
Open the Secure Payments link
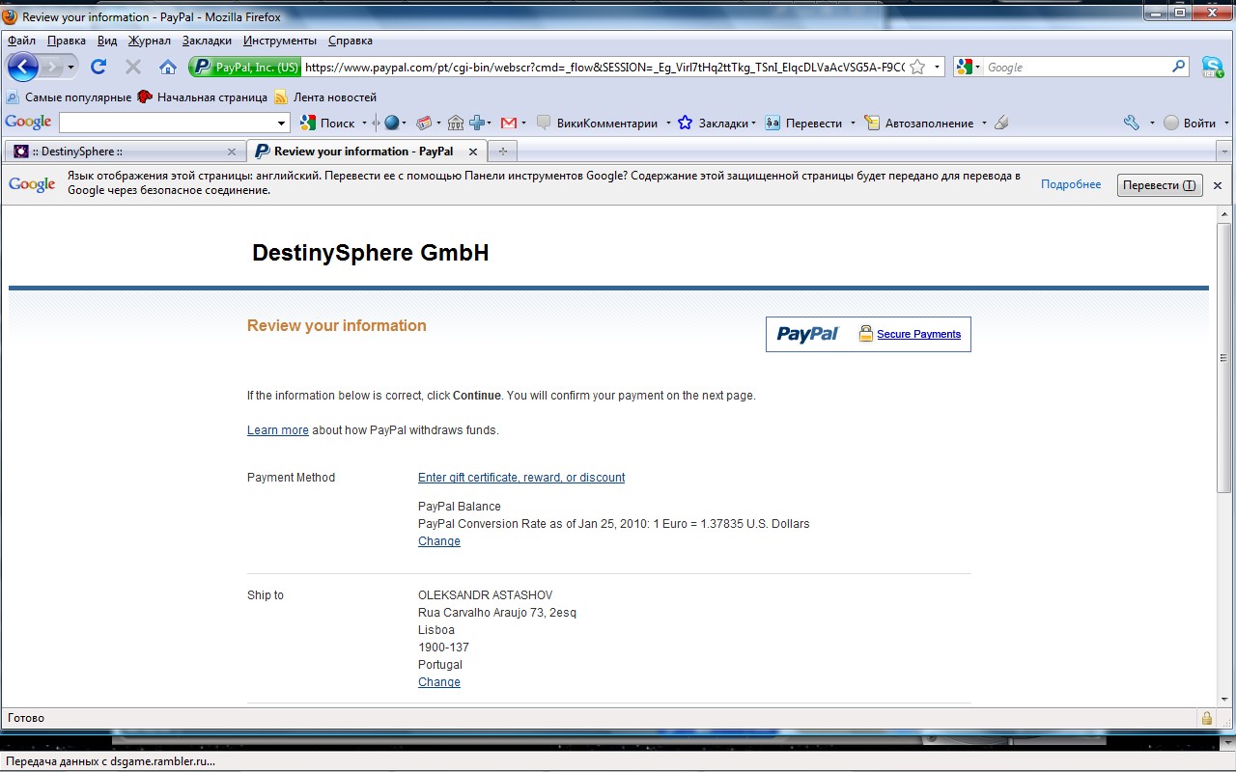click(x=918, y=334)
